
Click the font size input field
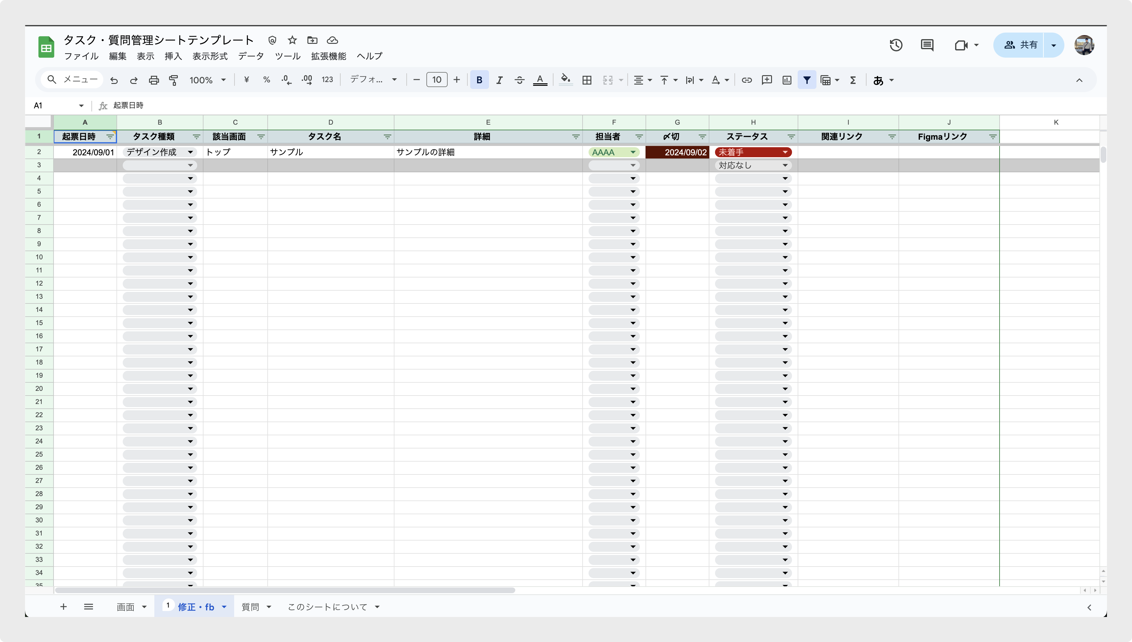click(x=437, y=80)
